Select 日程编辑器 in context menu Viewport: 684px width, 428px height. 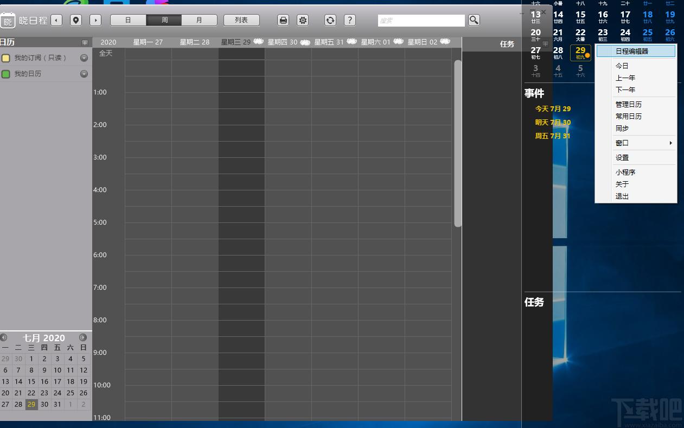click(x=636, y=52)
